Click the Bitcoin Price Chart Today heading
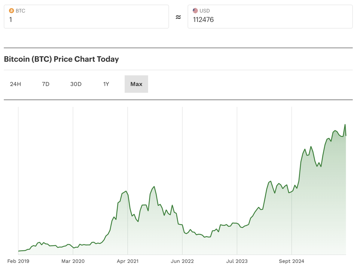The image size is (357, 269). (x=61, y=59)
